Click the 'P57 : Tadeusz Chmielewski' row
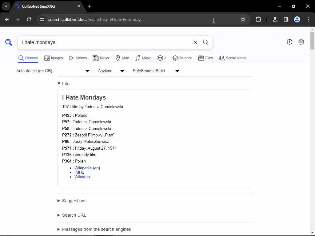The width and height of the screenshot is (315, 236). [x=86, y=122]
